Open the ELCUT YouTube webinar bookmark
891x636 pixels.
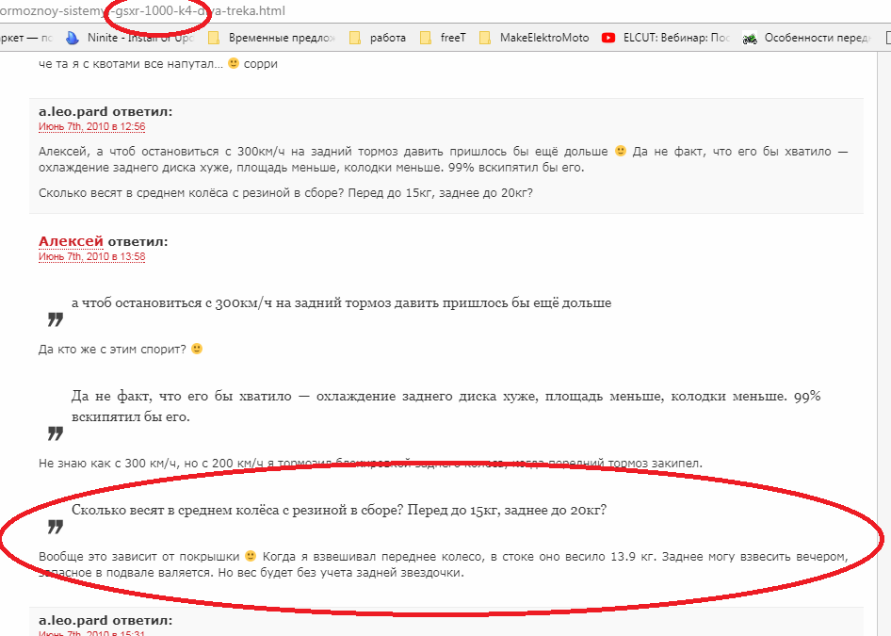(666, 38)
